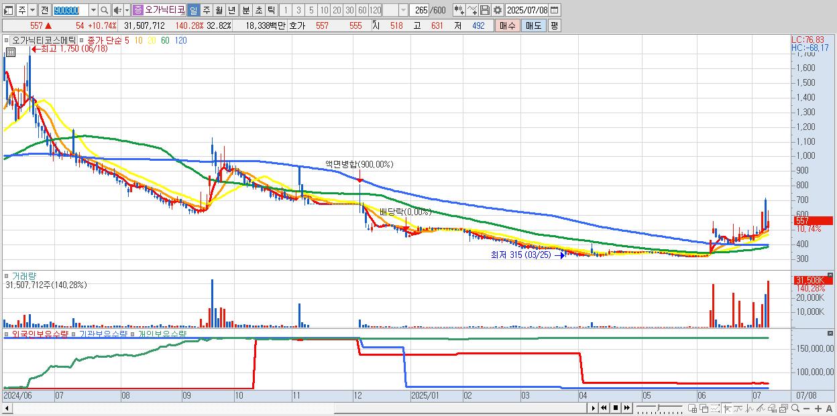The height and width of the screenshot is (416, 837).
Task: Open the calendar date picker icon
Action: [554, 10]
